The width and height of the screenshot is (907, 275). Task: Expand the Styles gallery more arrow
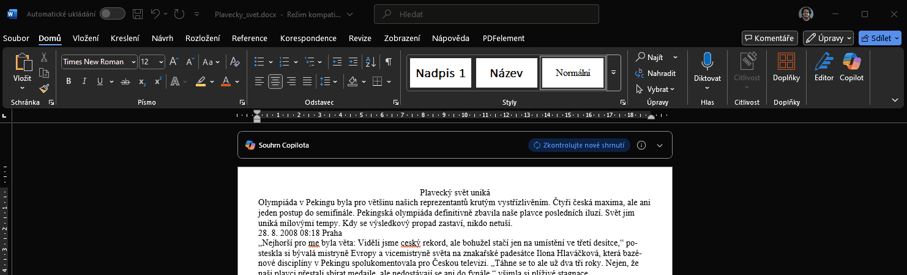pyautogui.click(x=613, y=73)
